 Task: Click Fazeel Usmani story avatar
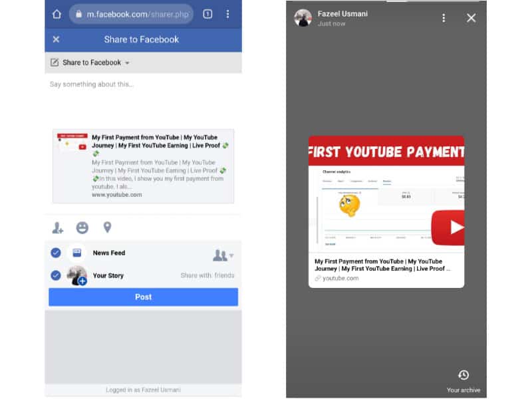point(303,18)
